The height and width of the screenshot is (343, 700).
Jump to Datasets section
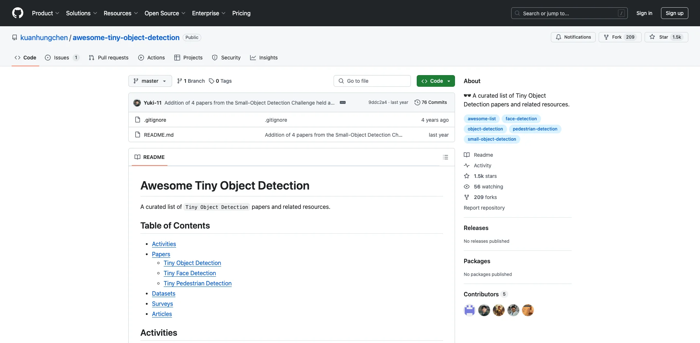pos(164,293)
